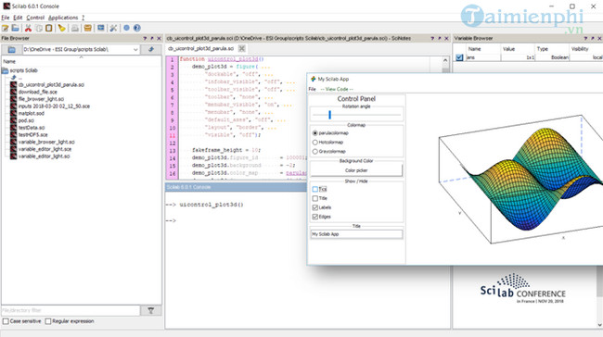Click the SciNotes scroll up arrow
Viewport: 603px width, 337px height.
point(445,60)
